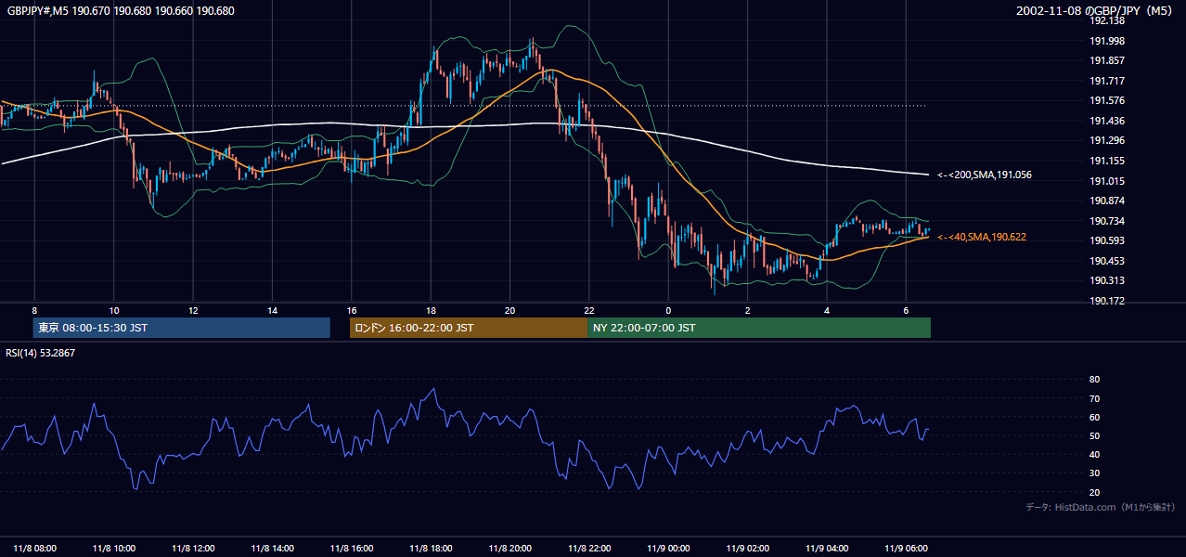The image size is (1186, 557).
Task: Click hour tick 20 under price chart
Action: tap(509, 310)
